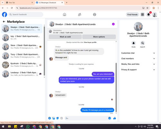Screen dimensions: 161x129
Task: Bookmark this page with the star icon
Action: coord(147,8)
